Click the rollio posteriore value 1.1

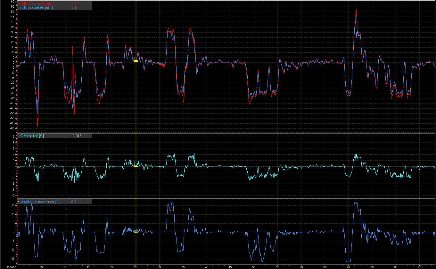point(74,8)
